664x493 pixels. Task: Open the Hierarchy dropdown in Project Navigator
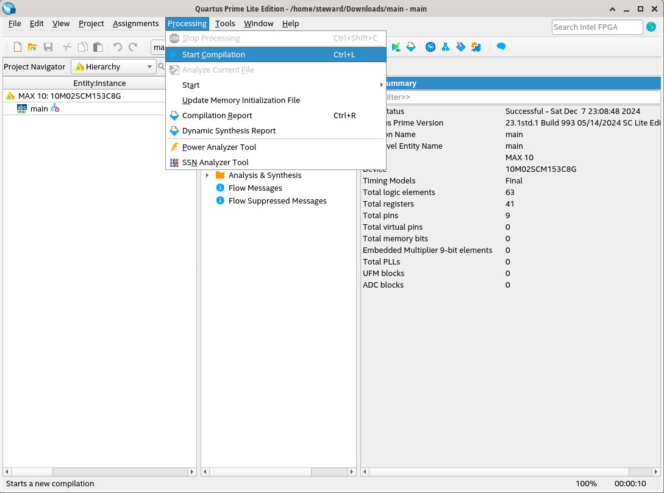click(113, 67)
